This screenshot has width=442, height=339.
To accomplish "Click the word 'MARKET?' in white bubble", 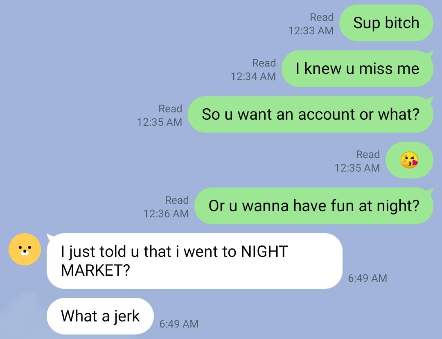I will [x=95, y=270].
